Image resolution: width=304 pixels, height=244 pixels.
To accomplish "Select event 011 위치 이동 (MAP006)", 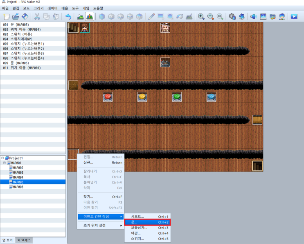I will tap(33, 68).
